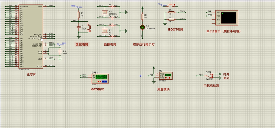Click the blue value box on GPS1
Screen dimensions: 275x128
(x=105, y=82)
